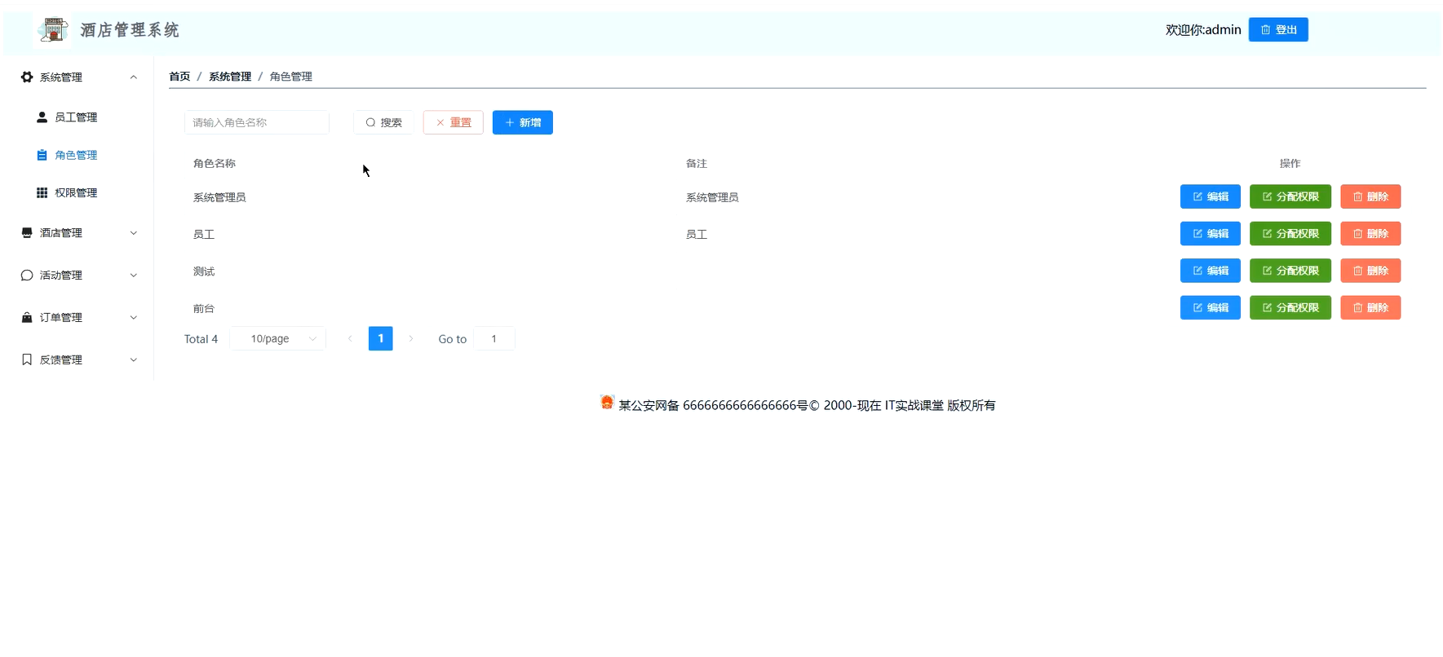Image resolution: width=1443 pixels, height=657 pixels.
Task: Click the person icon beside 员工管理
Action: tap(42, 117)
